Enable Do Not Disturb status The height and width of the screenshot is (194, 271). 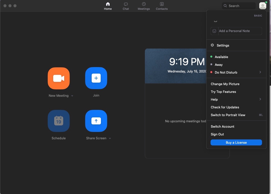(x=226, y=72)
